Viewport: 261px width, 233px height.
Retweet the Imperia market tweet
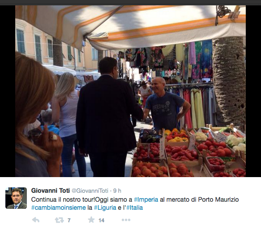tap(59, 220)
